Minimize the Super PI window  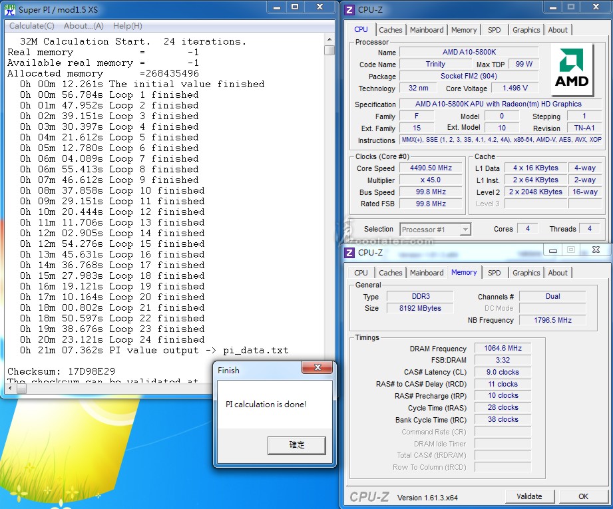point(277,7)
